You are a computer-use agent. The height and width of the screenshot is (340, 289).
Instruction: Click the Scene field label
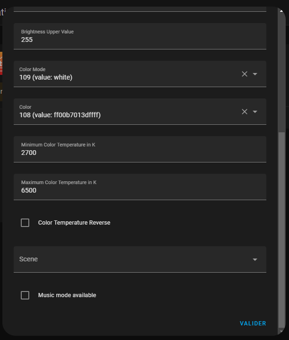28,259
